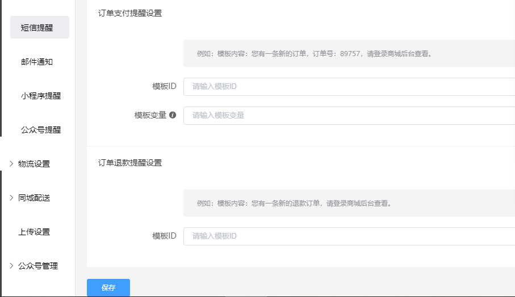
Task: Expand the 物流设置 menu chevron
Action: [11, 164]
